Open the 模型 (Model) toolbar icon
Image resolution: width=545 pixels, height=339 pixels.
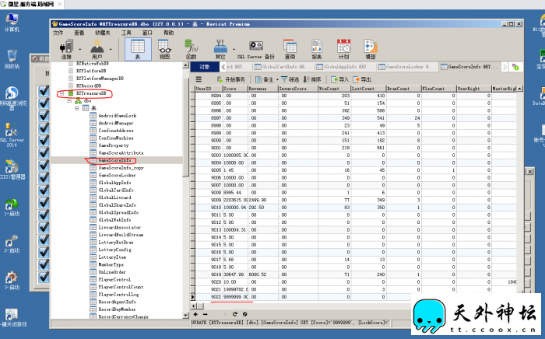[371, 49]
